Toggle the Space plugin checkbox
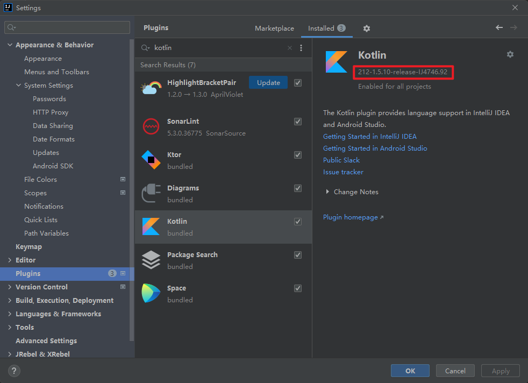This screenshot has width=528, height=383. click(298, 288)
